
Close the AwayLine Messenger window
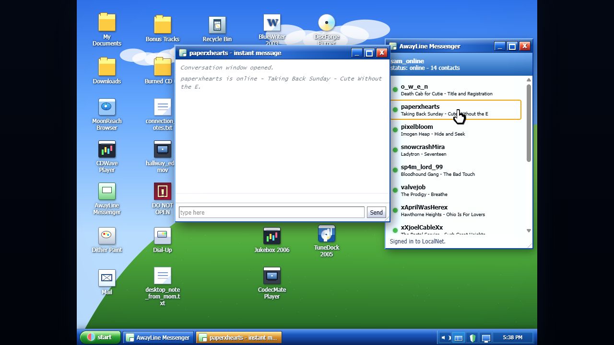click(x=524, y=46)
